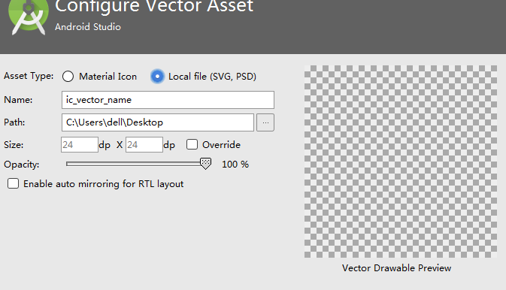
Task: Enable auto mirroring for RTL layout
Action: pos(14,183)
